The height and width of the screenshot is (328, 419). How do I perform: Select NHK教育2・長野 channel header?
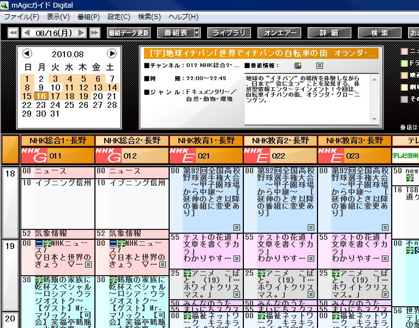click(280, 141)
